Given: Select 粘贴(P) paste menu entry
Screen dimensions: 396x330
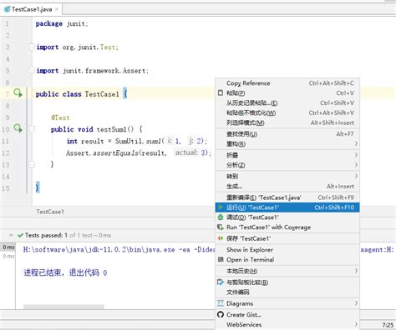Looking at the screenshot, I should click(287, 93).
